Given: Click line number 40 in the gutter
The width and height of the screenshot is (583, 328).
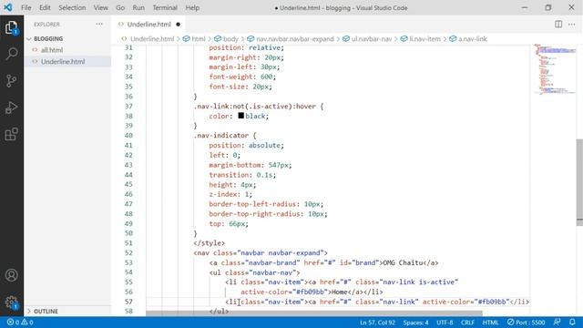Looking at the screenshot, I should [128, 136].
